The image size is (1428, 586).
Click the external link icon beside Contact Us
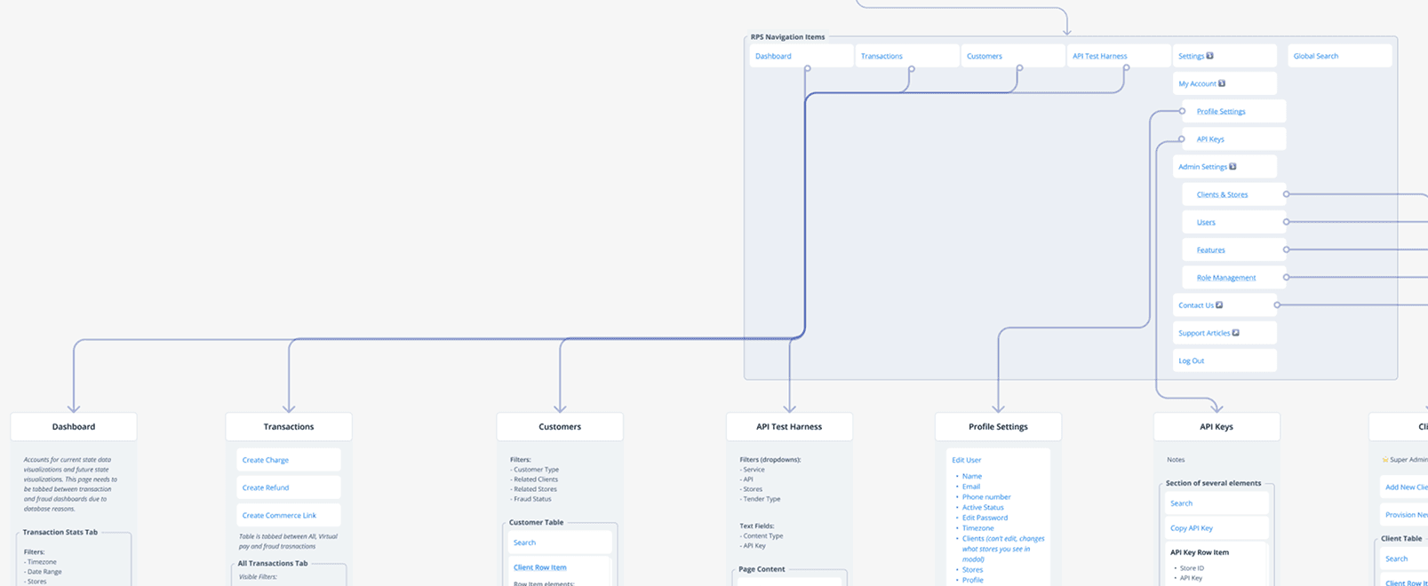coord(1219,305)
